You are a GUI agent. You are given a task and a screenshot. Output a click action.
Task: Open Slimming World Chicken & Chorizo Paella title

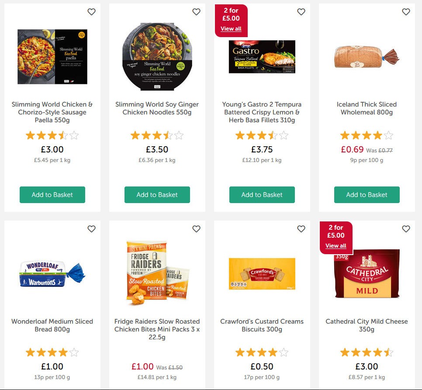pyautogui.click(x=52, y=112)
